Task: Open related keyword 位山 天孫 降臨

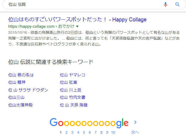Action: pyautogui.click(x=74, y=105)
